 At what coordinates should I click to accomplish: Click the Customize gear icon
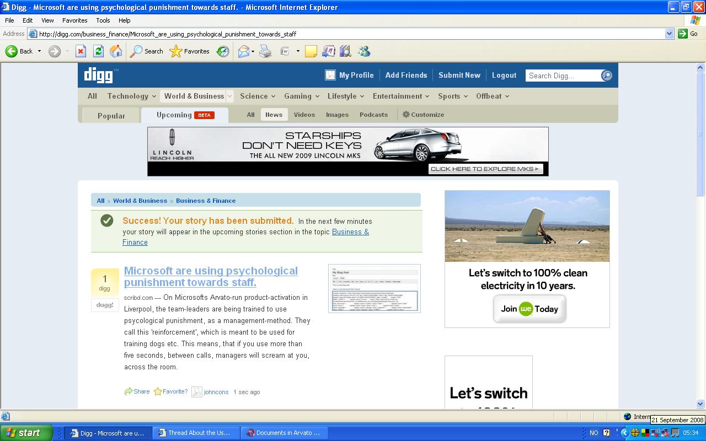pos(406,115)
